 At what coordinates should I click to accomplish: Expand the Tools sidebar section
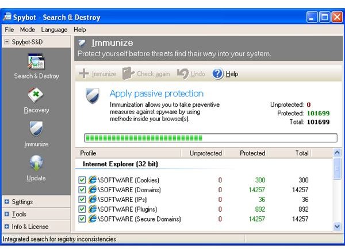pyautogui.click(x=7, y=214)
